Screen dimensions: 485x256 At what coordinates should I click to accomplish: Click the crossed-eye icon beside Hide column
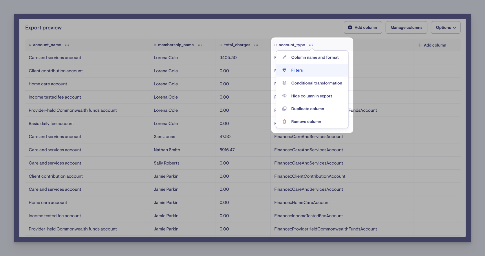[x=284, y=96]
